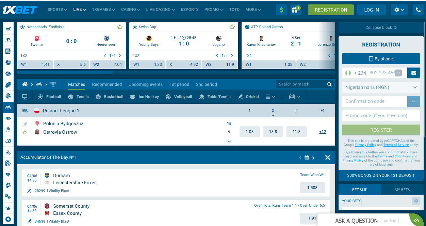Open the SPORTS dropdown menu
426x226 pixels.
(58, 10)
